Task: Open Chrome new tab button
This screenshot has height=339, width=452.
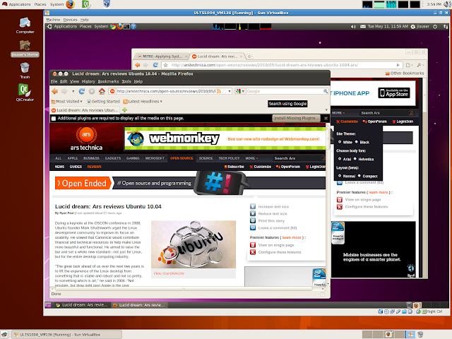Action: tap(249, 56)
